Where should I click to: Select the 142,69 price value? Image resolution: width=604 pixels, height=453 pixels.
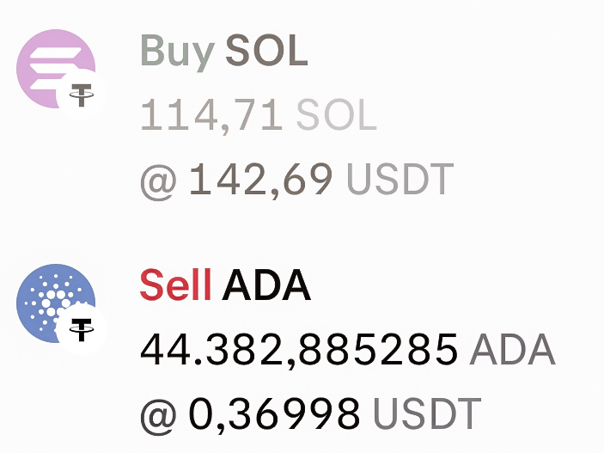[261, 180]
